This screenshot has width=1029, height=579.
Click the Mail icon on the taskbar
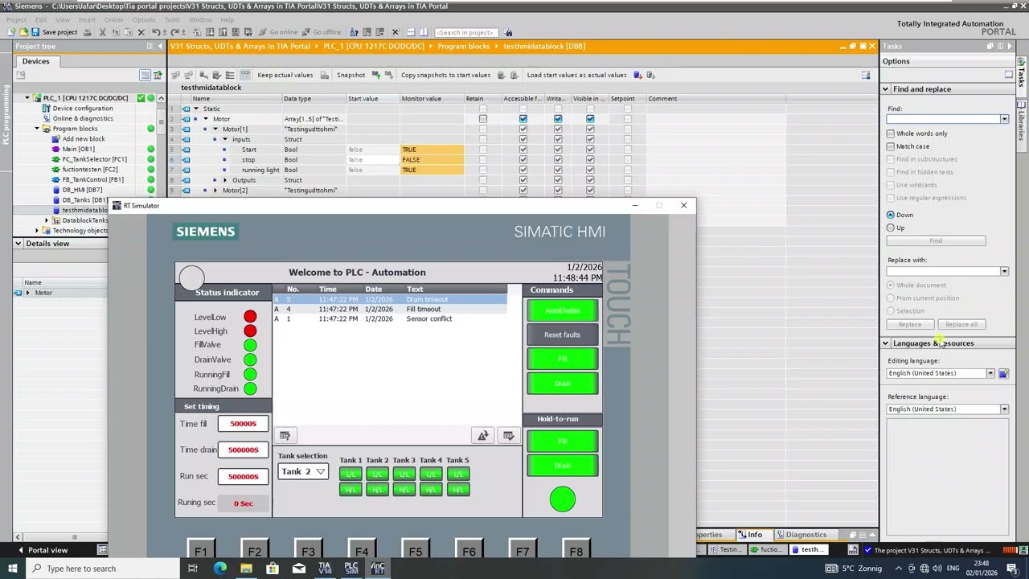[298, 569]
